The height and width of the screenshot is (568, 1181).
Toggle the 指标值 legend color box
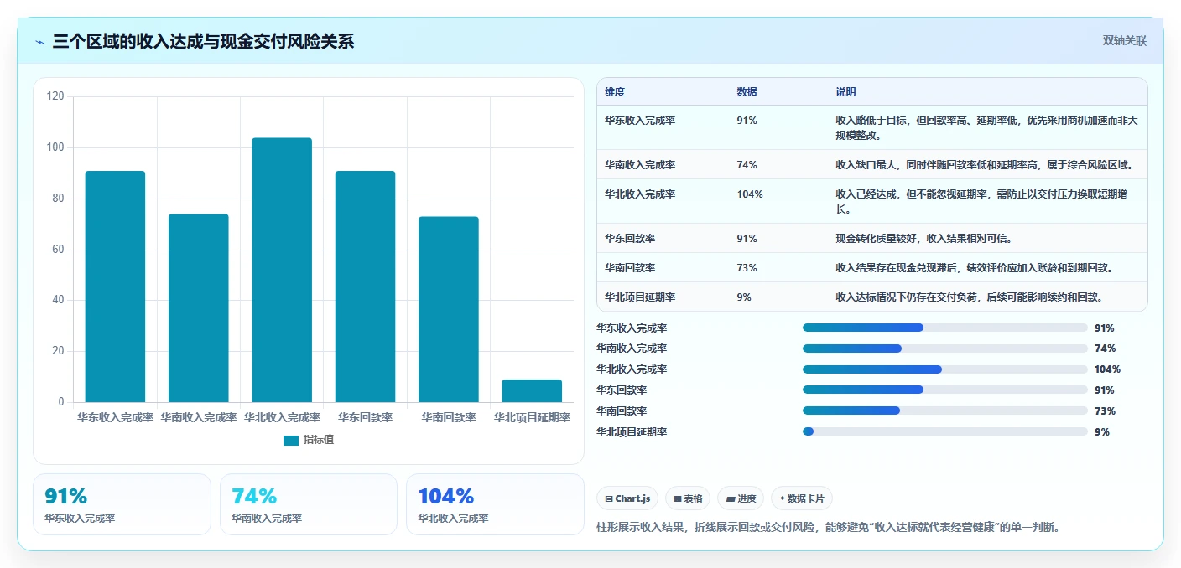(x=291, y=440)
